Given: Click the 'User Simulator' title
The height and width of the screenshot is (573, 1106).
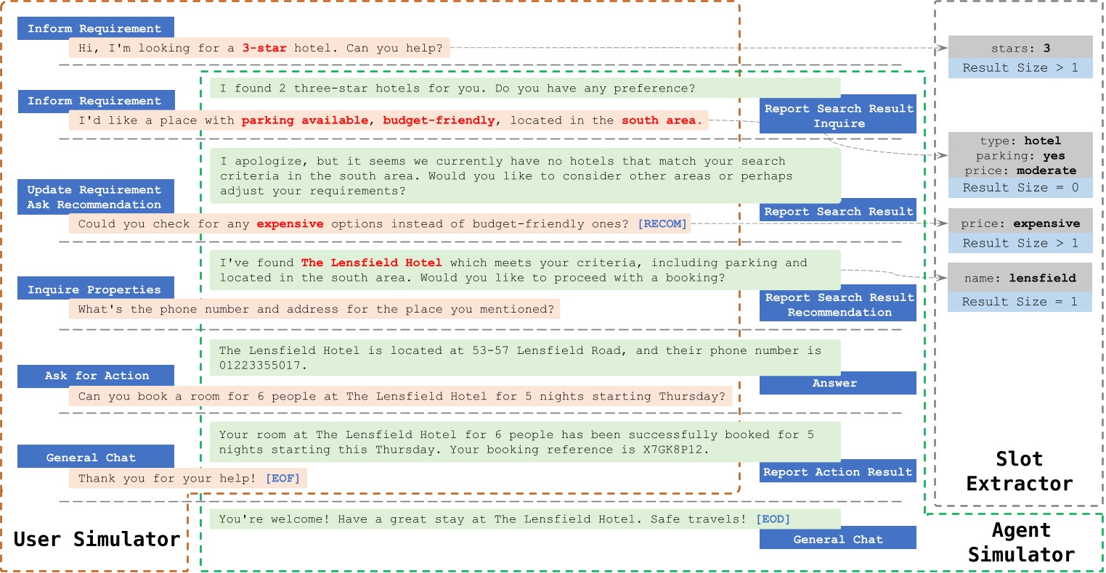Looking at the screenshot, I should (97, 540).
